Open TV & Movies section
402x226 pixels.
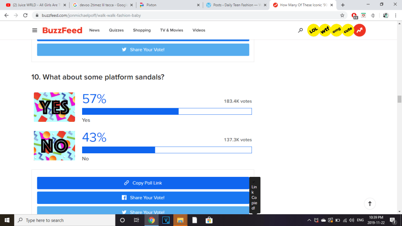point(171,30)
